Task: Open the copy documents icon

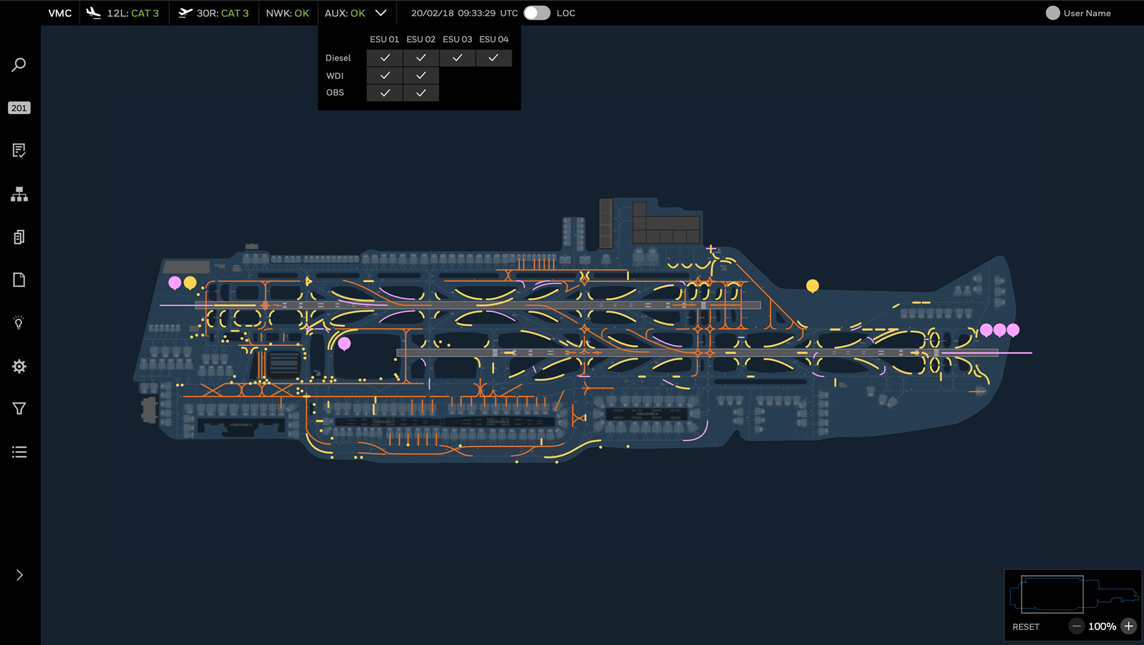Action: pyautogui.click(x=19, y=237)
